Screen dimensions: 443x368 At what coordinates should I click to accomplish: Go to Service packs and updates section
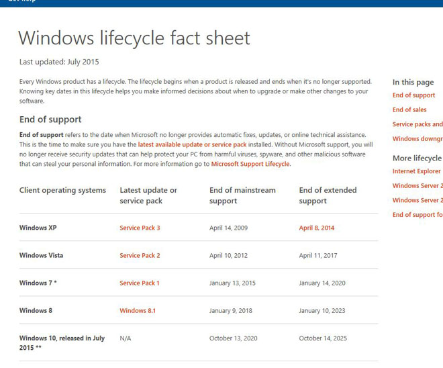417,124
